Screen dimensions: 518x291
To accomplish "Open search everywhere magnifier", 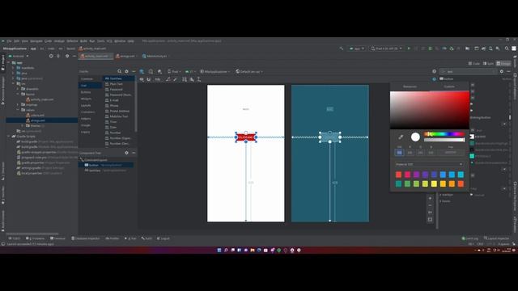I will (507, 48).
